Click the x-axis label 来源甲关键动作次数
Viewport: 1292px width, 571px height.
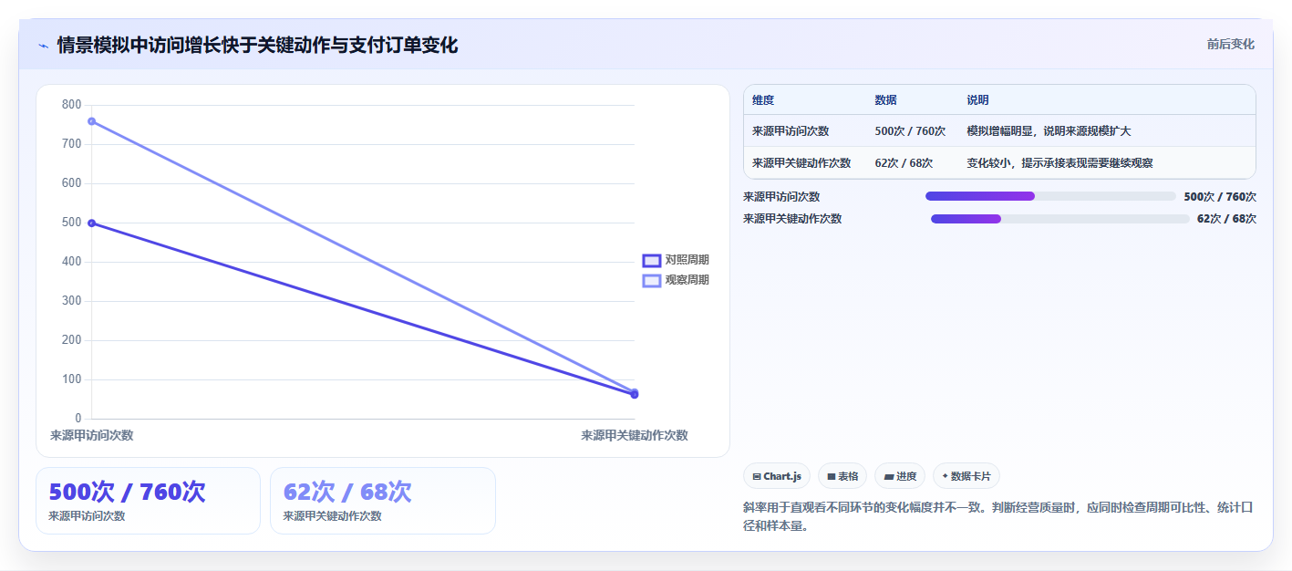point(635,436)
